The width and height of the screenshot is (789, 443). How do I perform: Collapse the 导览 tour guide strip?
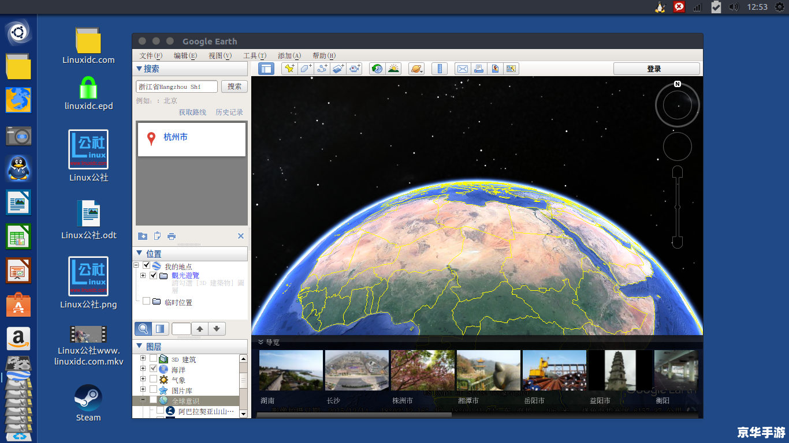coord(261,342)
